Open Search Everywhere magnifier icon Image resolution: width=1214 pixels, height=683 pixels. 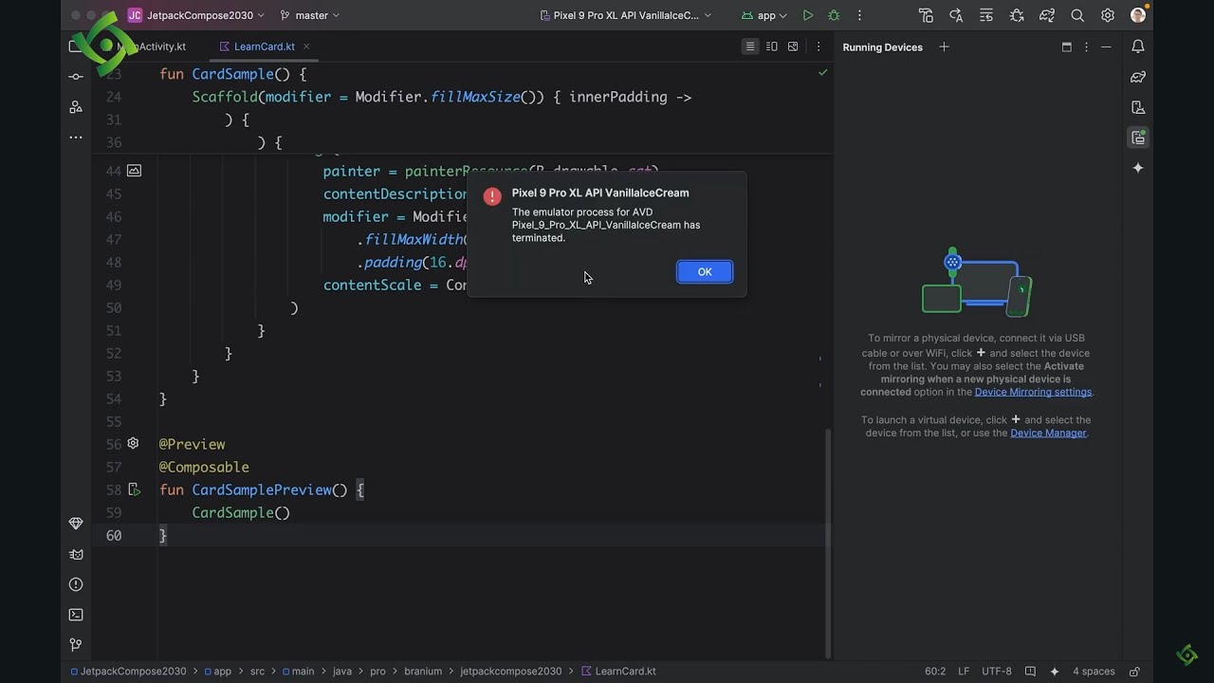[x=1077, y=15]
